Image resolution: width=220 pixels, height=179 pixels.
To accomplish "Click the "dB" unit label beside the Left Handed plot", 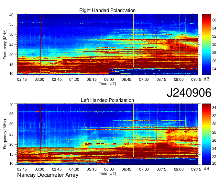I will (206, 168).
